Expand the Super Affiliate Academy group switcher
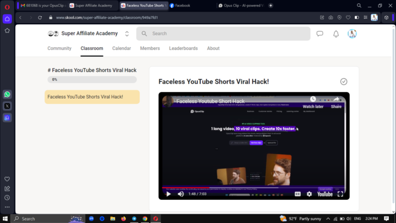Screen dimensions: 396x223 [x=127, y=34]
